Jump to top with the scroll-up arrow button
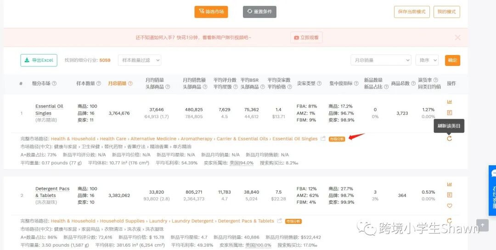The image size is (496, 250). pos(482,225)
